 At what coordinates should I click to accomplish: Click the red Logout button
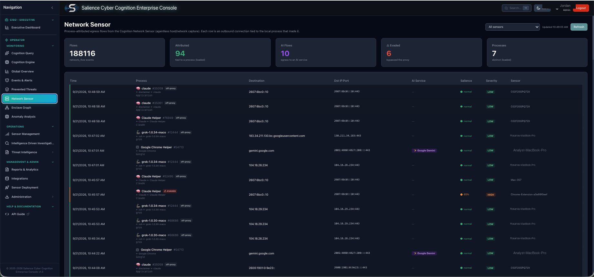pyautogui.click(x=581, y=8)
